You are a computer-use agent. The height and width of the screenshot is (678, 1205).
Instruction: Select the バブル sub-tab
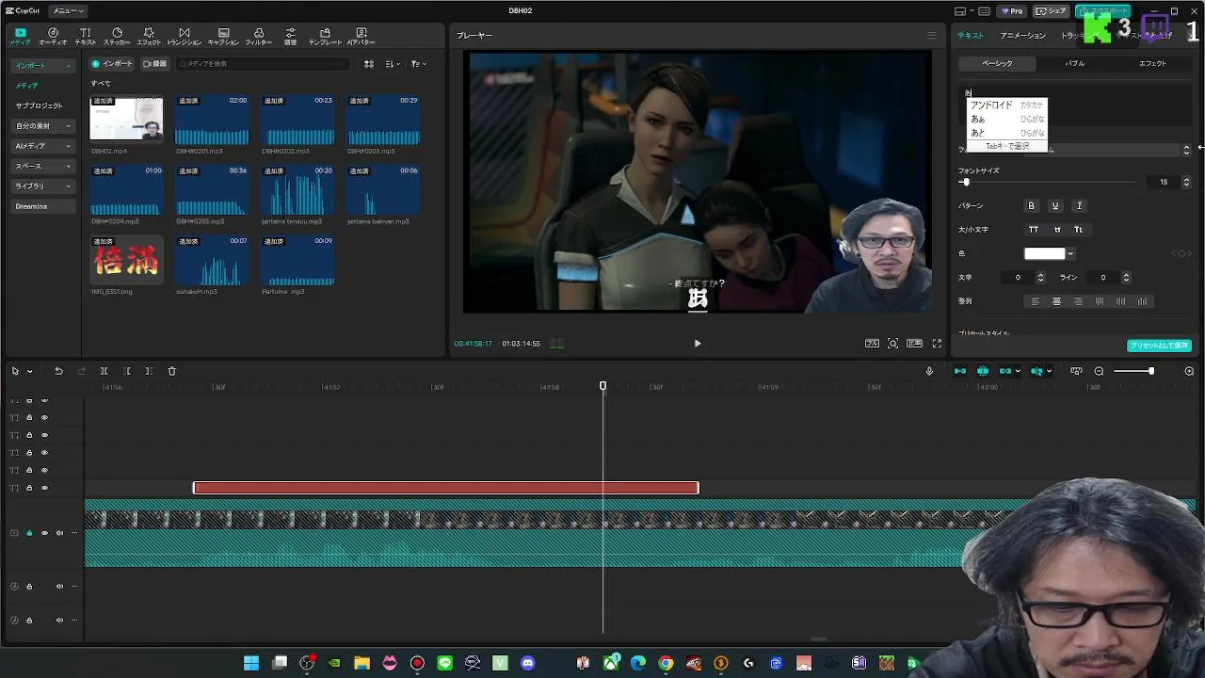[x=1075, y=64]
